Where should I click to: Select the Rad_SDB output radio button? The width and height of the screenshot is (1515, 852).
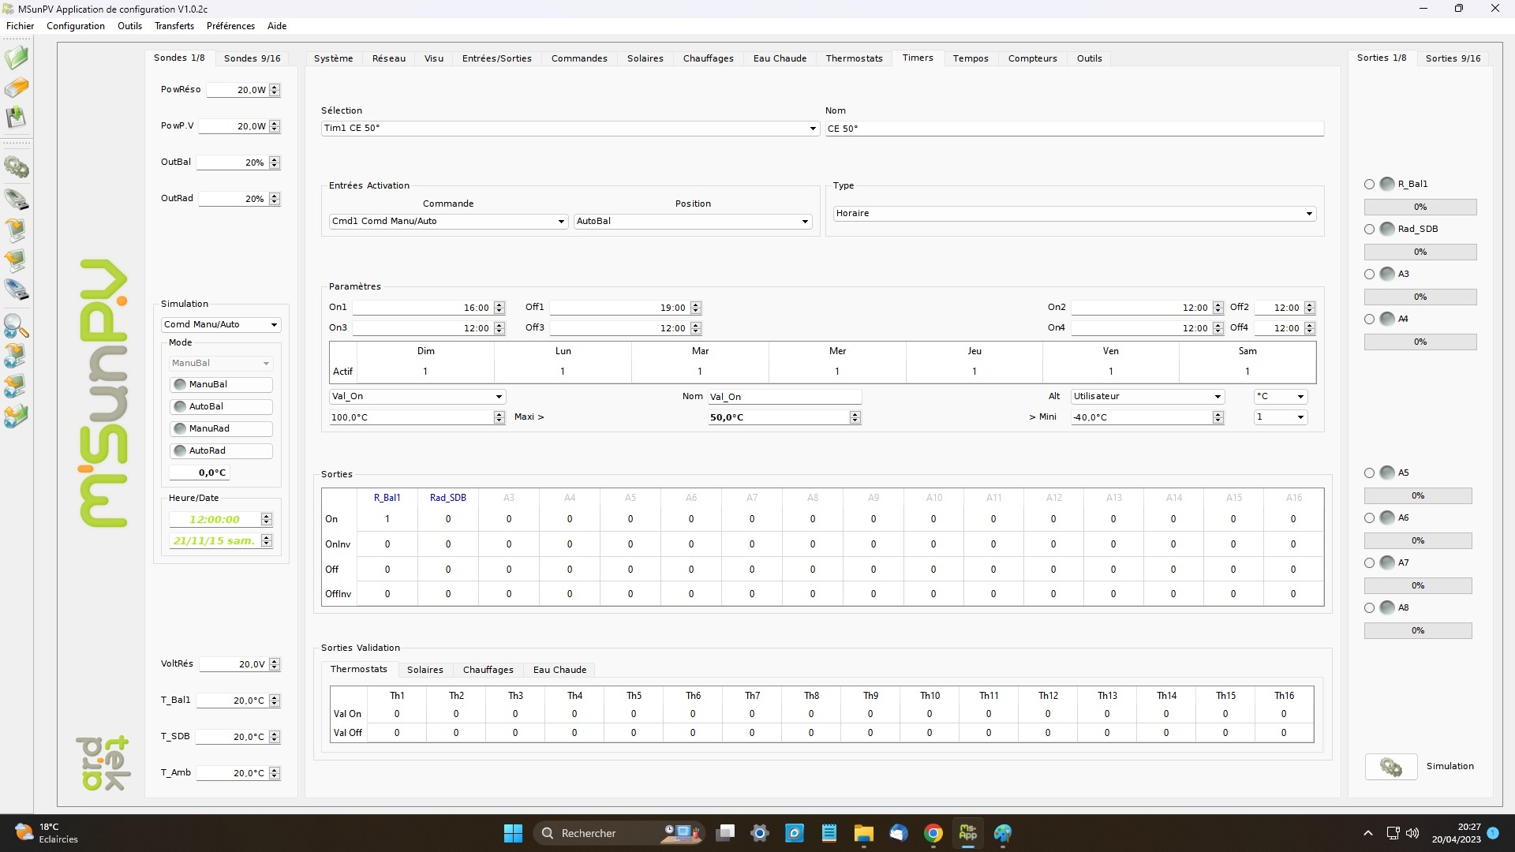(1369, 229)
